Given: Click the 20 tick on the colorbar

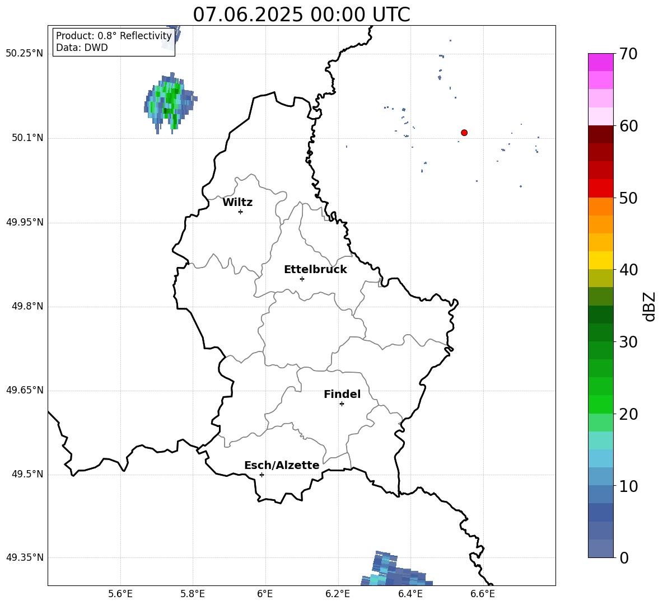Looking at the screenshot, I should point(628,414).
